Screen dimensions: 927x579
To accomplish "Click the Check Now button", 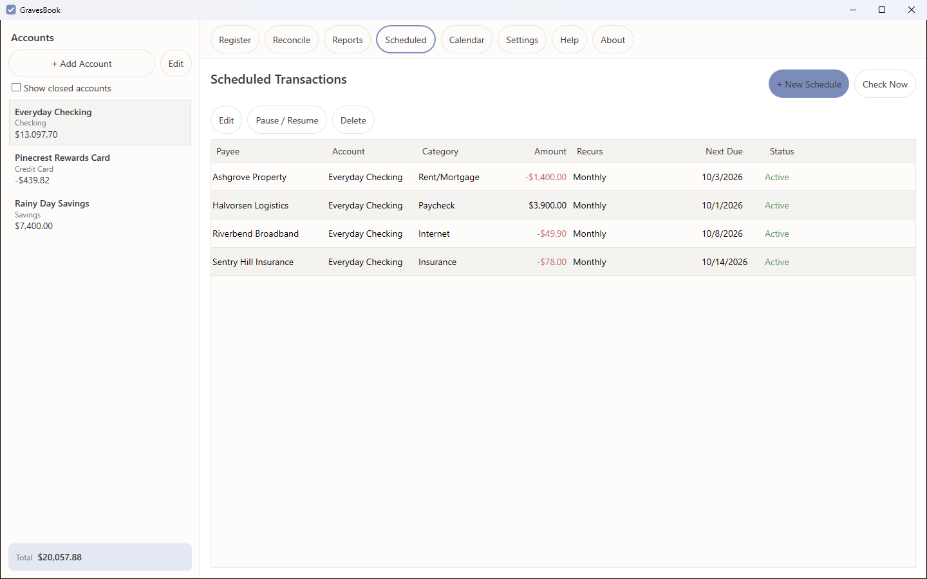I will click(x=885, y=84).
